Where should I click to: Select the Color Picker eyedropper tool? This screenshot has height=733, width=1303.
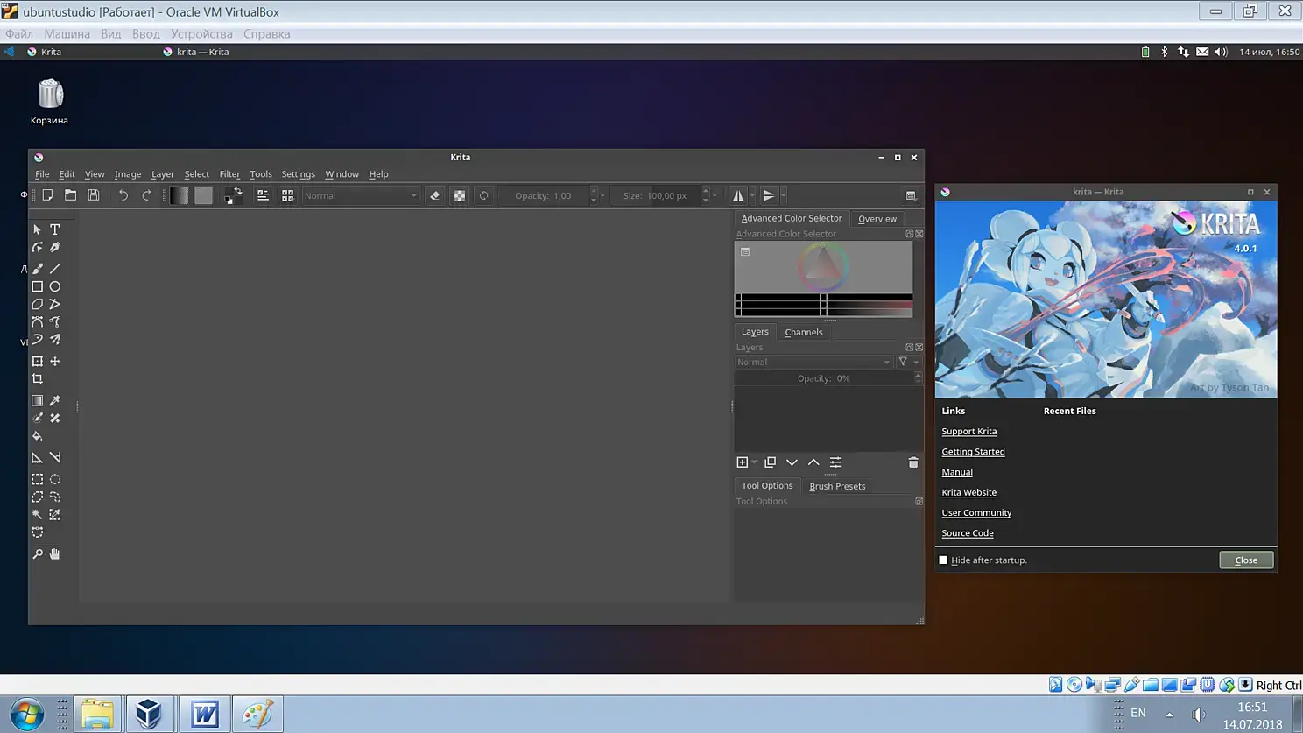pos(55,400)
